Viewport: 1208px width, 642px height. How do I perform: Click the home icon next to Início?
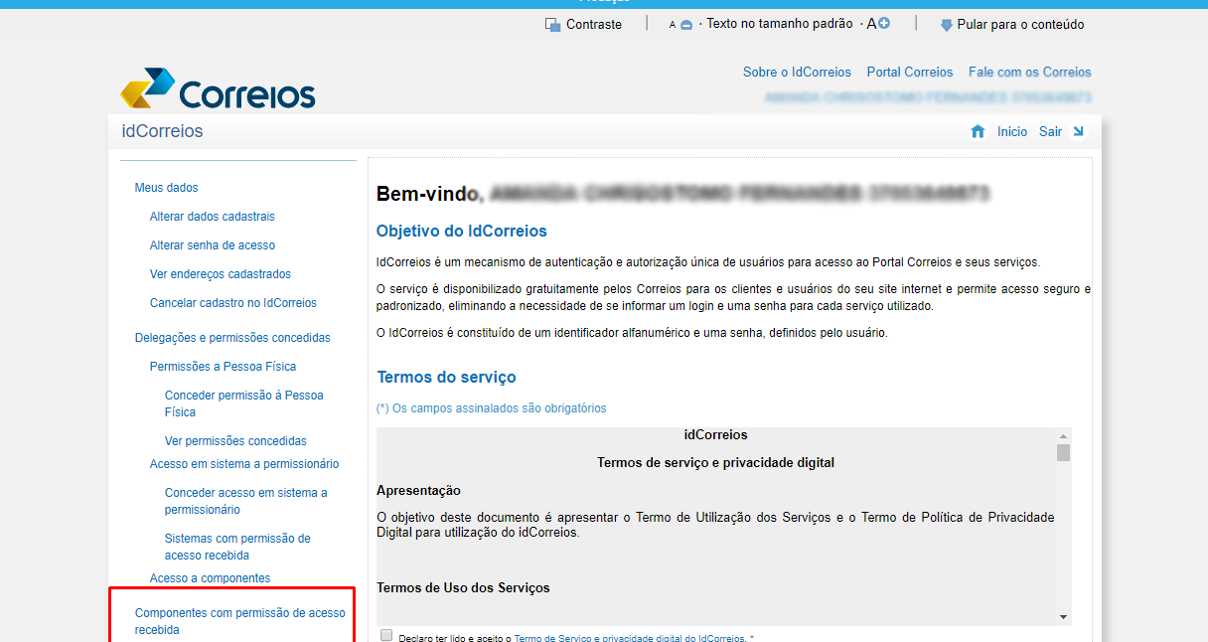978,131
